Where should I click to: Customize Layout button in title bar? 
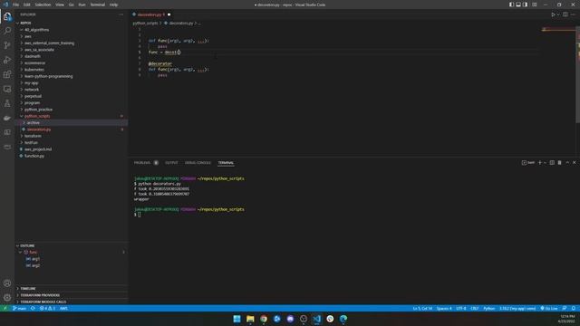[x=534, y=5]
